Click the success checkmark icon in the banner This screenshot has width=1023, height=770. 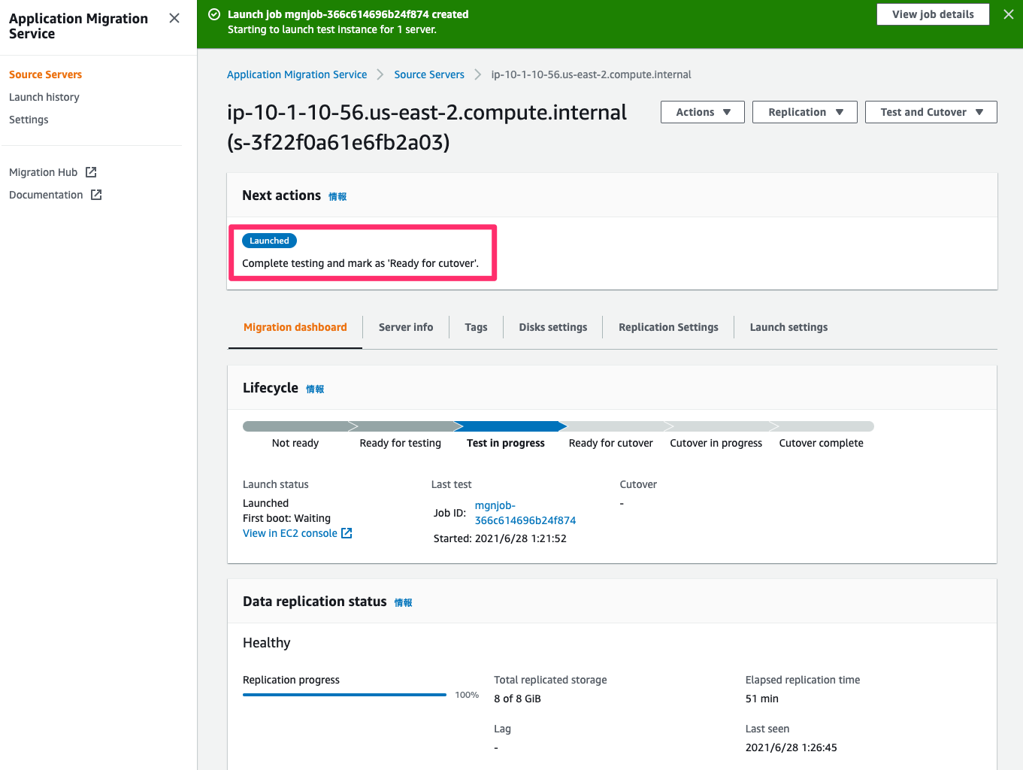pos(214,14)
